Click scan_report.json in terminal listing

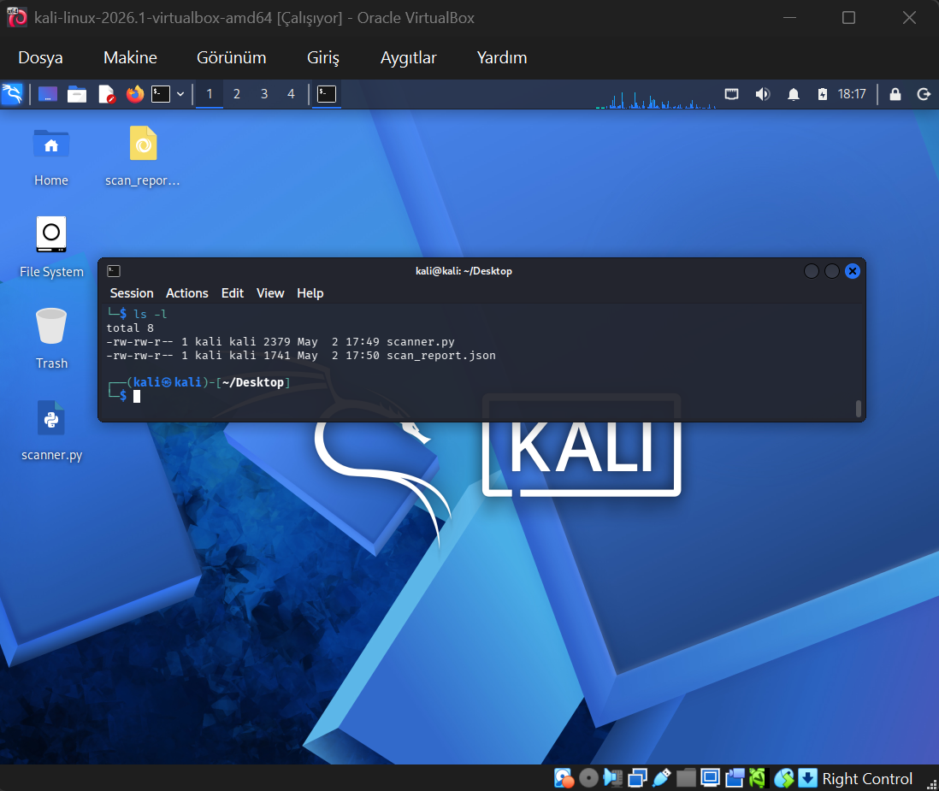pyautogui.click(x=441, y=356)
